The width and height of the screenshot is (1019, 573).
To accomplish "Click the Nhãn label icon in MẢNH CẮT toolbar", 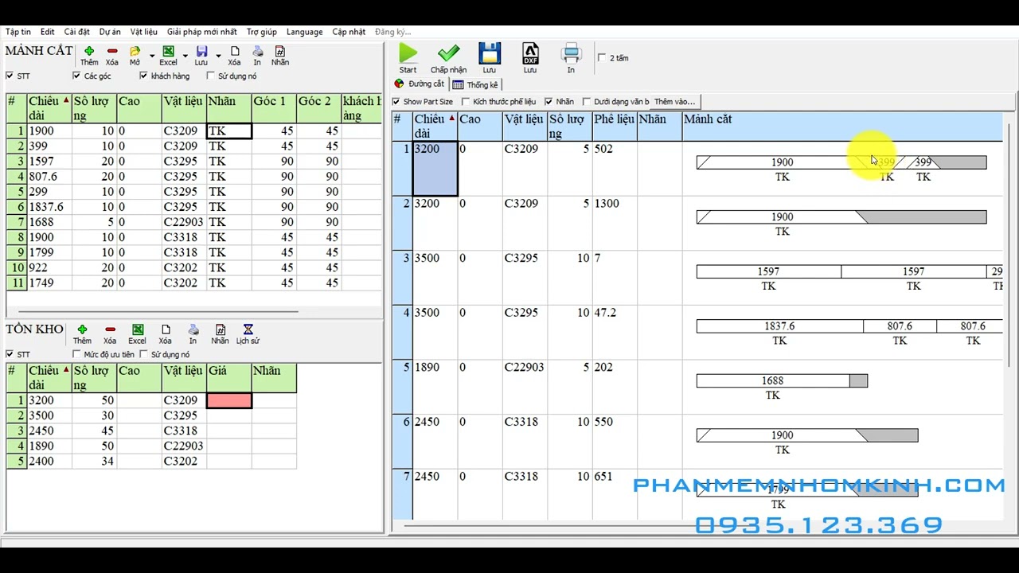I will click(280, 51).
